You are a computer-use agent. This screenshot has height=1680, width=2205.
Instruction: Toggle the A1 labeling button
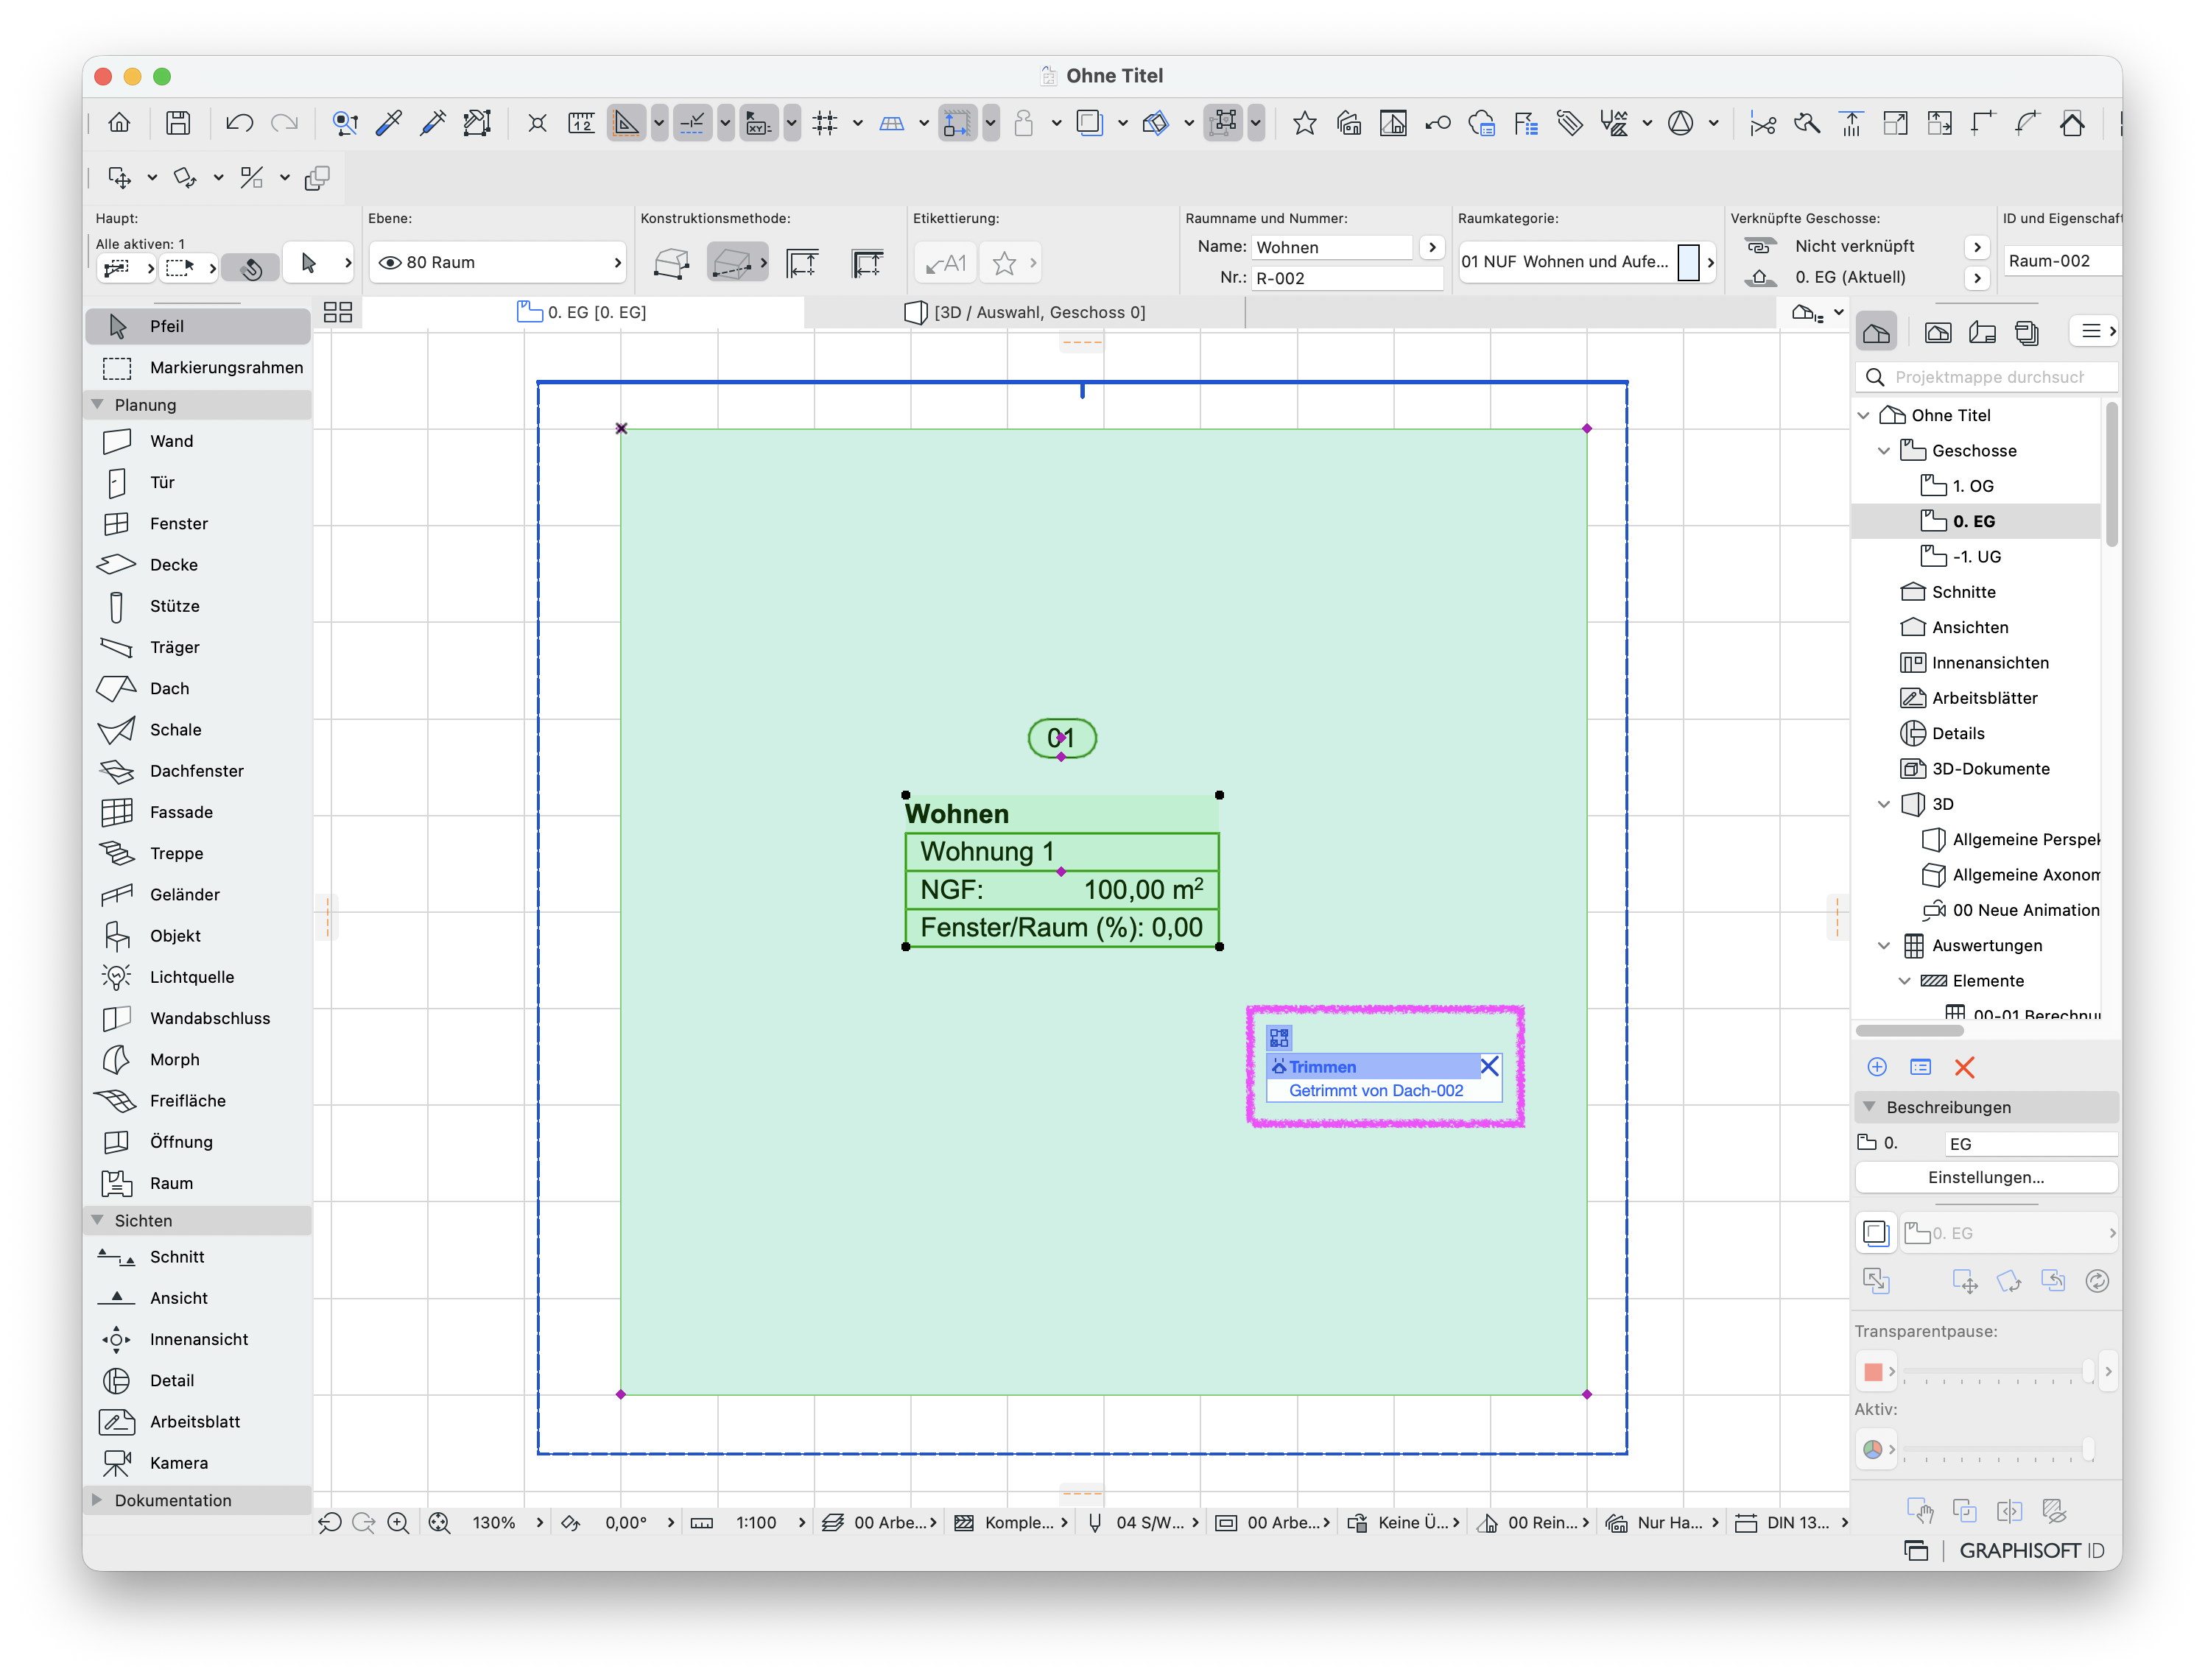(946, 263)
